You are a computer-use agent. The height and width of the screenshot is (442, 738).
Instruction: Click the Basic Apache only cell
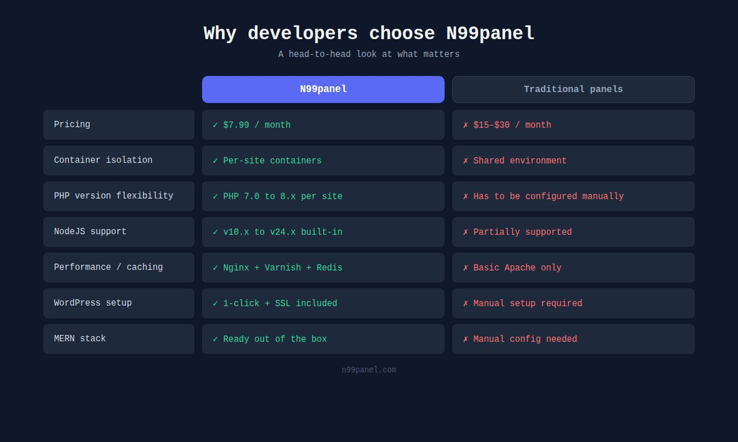coord(573,268)
